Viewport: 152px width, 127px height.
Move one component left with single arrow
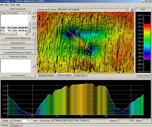tap(33, 23)
